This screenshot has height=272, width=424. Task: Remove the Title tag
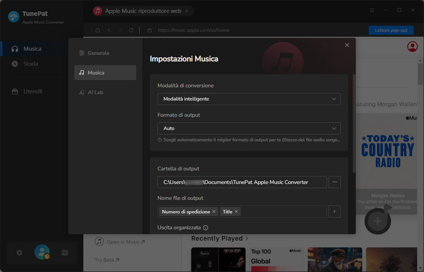point(236,212)
